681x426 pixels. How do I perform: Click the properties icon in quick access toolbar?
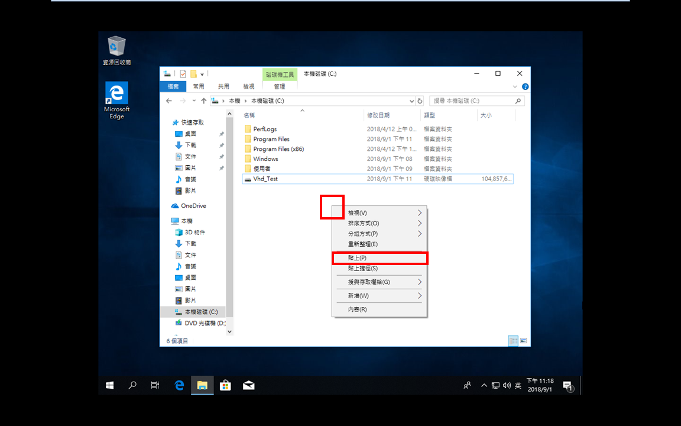(x=183, y=74)
